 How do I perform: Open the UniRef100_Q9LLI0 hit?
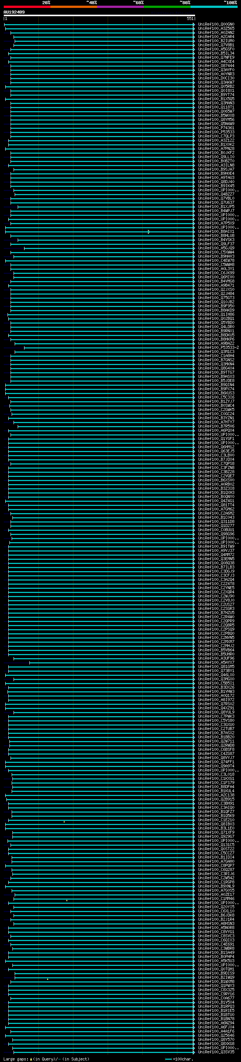pos(216,157)
